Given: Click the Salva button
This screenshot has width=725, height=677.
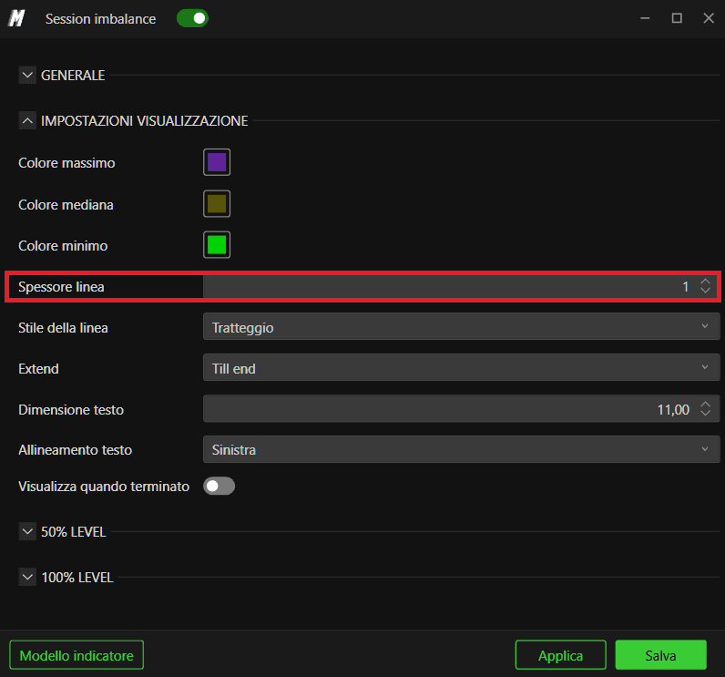Looking at the screenshot, I should click(660, 655).
